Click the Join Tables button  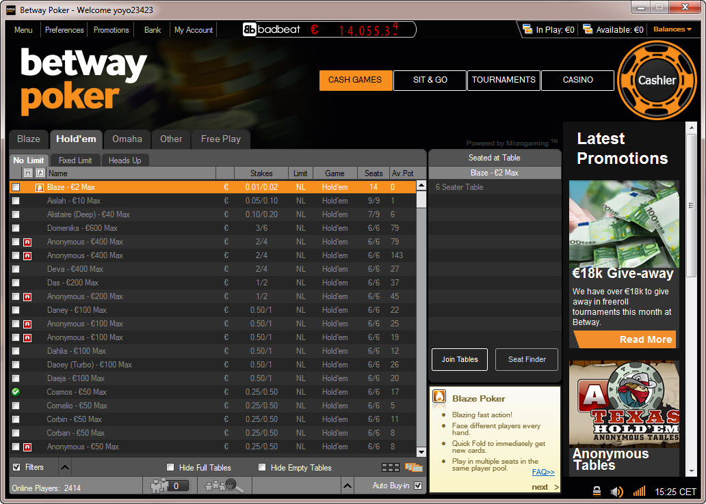460,360
